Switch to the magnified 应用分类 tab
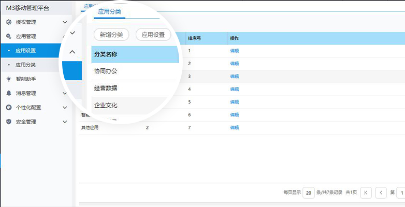The image size is (405, 207). 109,11
